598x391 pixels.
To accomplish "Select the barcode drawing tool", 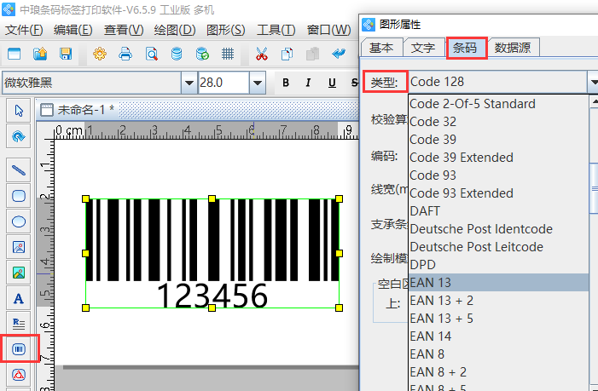I will [19, 349].
